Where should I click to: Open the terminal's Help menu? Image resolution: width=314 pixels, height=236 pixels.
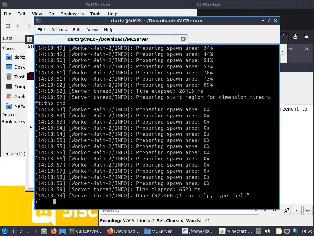tap(109, 30)
